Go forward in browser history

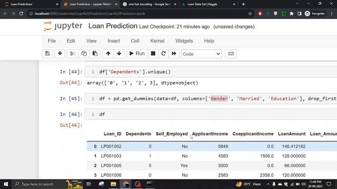13,14
